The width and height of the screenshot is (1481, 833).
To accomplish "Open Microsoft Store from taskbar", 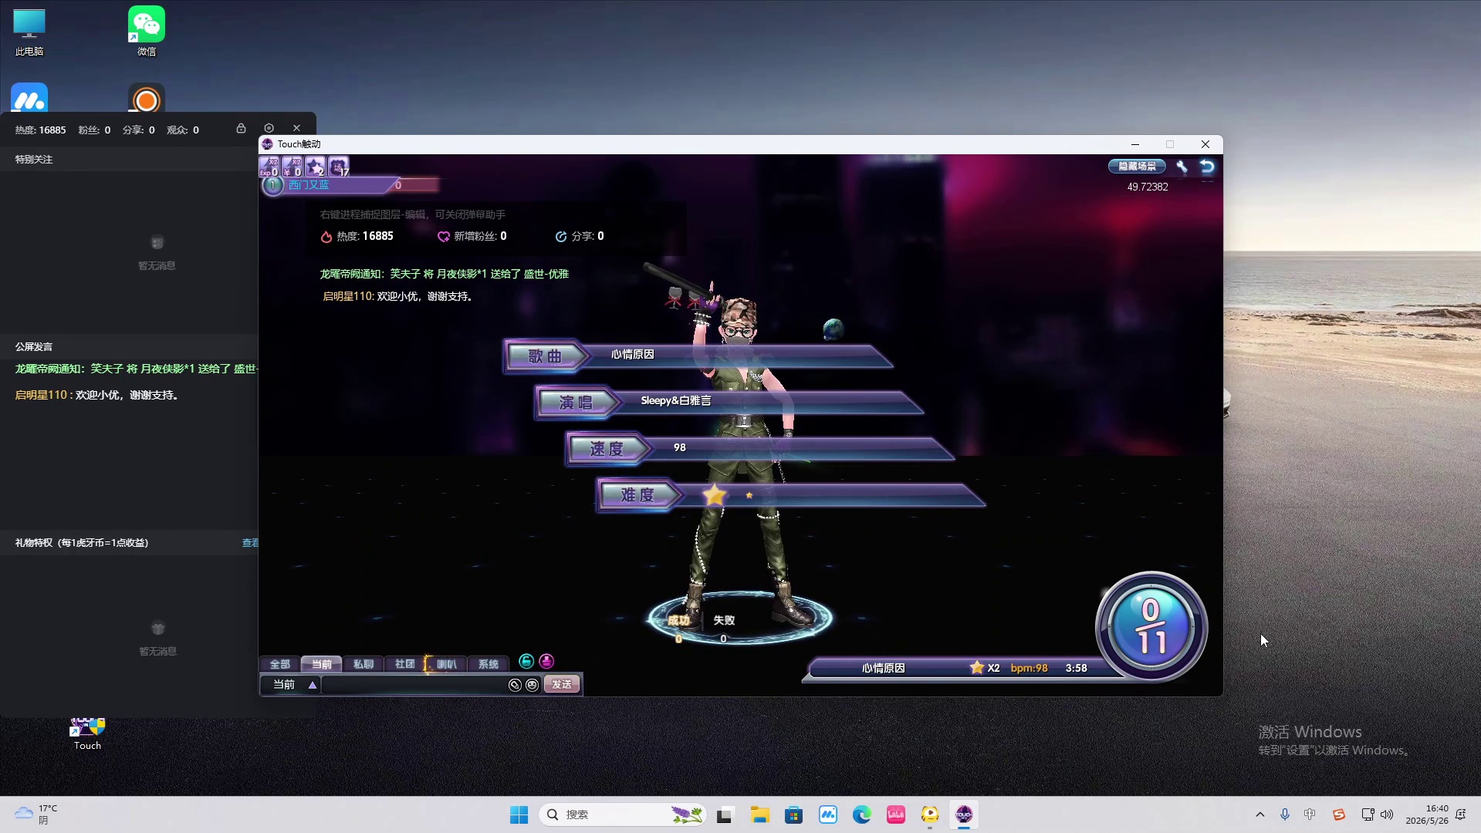I will click(793, 814).
